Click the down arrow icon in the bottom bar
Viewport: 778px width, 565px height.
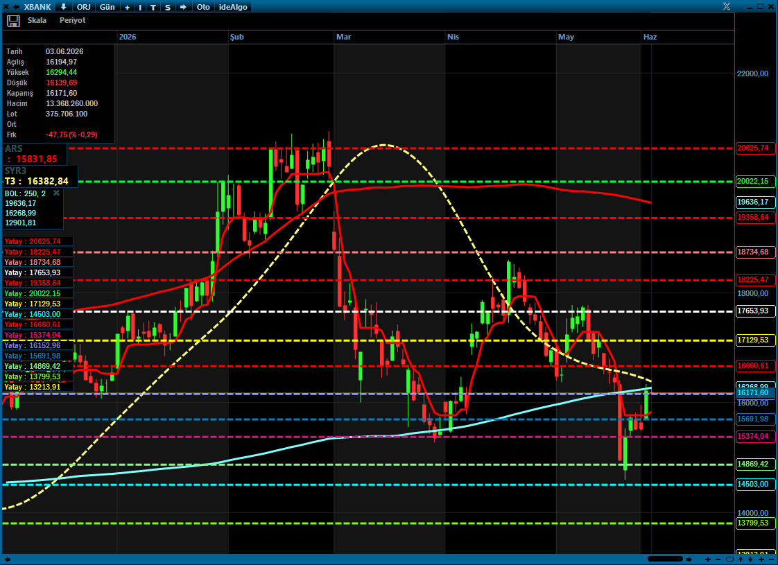click(751, 559)
